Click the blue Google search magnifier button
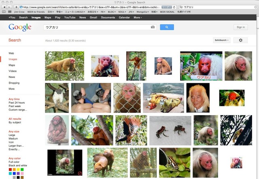This screenshot has height=179, width=259. [x=167, y=27]
